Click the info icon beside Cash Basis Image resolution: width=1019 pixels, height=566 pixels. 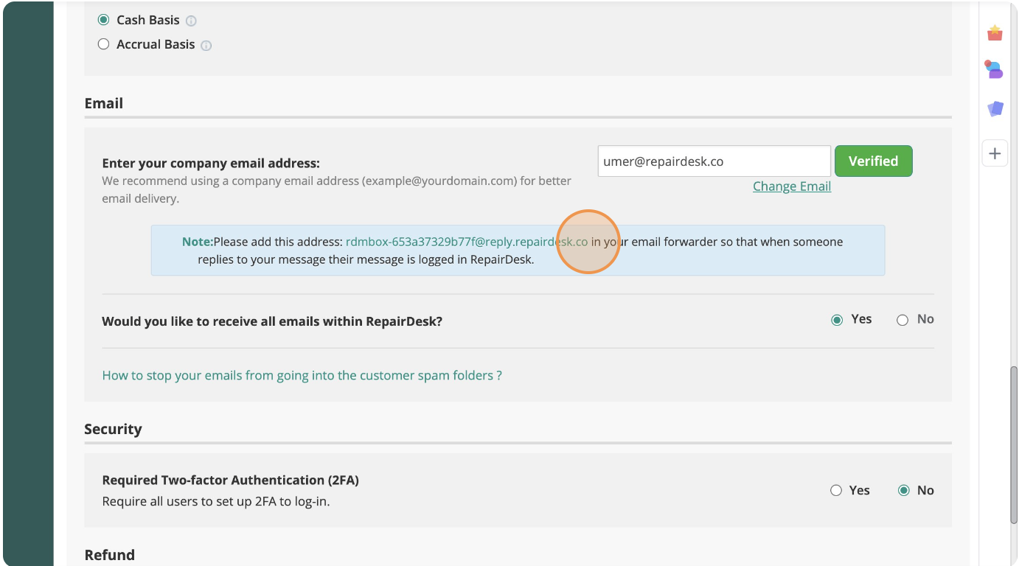pos(192,21)
